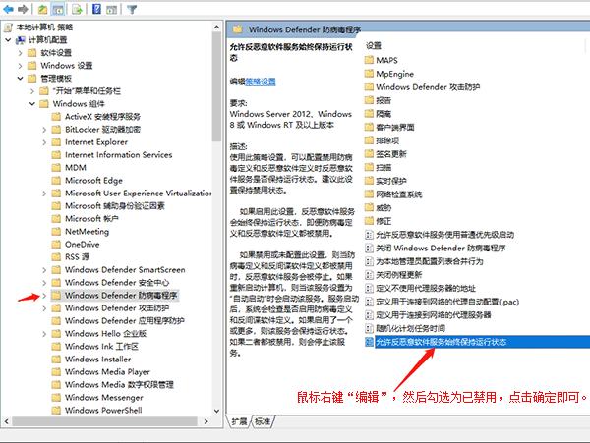
Task: Open the Help toolbar icon
Action: [96, 9]
